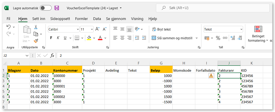
Task: Switch to the Formler tab
Action: coord(81,19)
